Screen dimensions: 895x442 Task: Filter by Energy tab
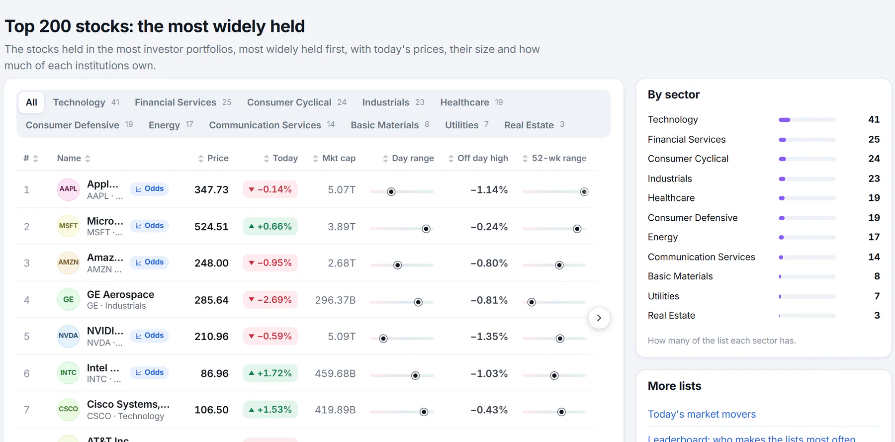[171, 125]
